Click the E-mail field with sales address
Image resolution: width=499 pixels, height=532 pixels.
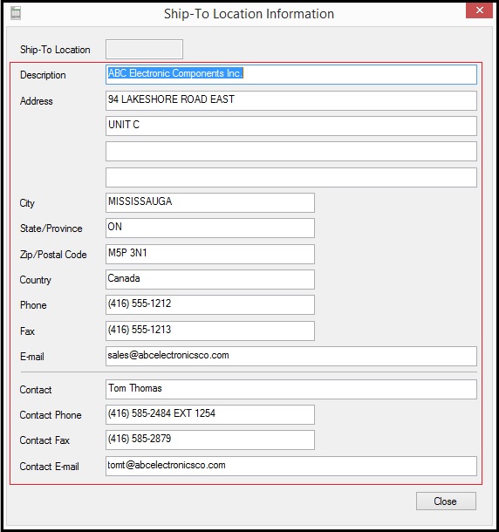pyautogui.click(x=291, y=356)
